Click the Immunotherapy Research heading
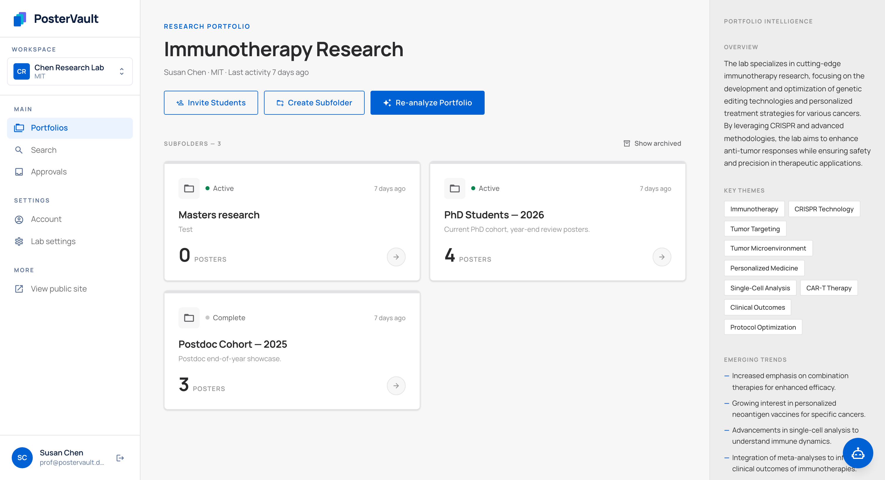Screen dimensions: 885x480 point(283,49)
